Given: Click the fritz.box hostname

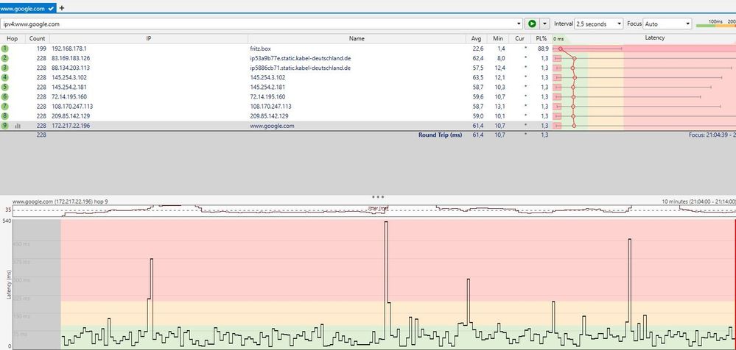Looking at the screenshot, I should pos(260,49).
